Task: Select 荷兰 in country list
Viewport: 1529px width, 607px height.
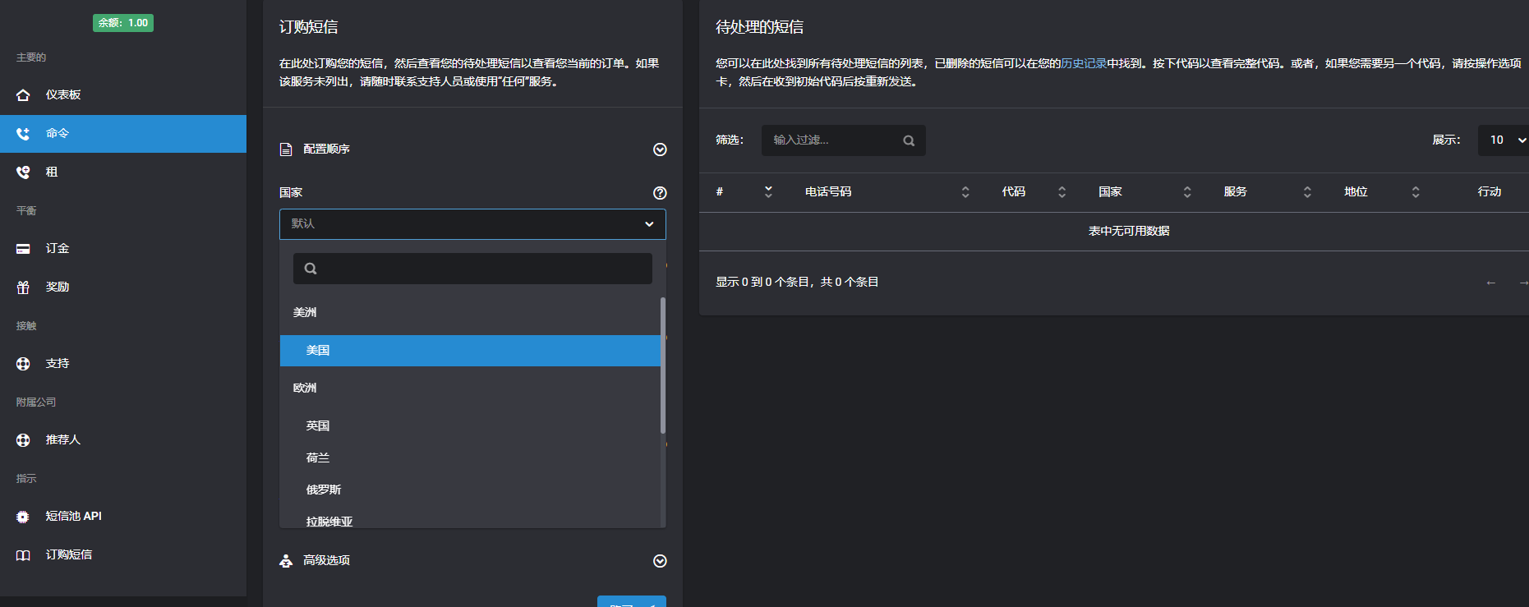Action: point(470,458)
